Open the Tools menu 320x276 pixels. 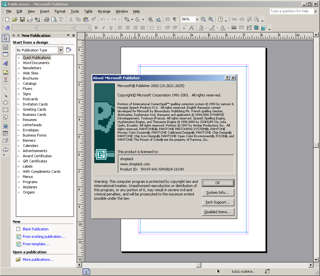(x=75, y=11)
